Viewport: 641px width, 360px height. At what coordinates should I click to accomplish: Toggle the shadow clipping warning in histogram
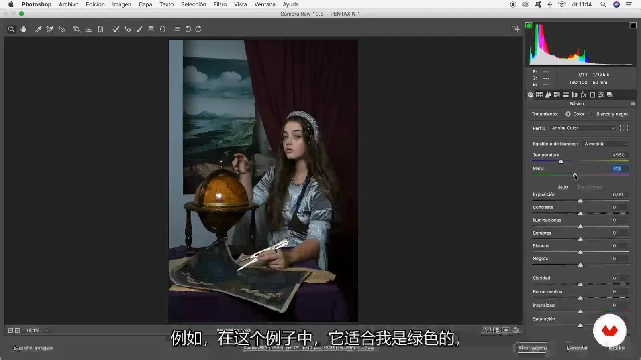click(x=529, y=26)
